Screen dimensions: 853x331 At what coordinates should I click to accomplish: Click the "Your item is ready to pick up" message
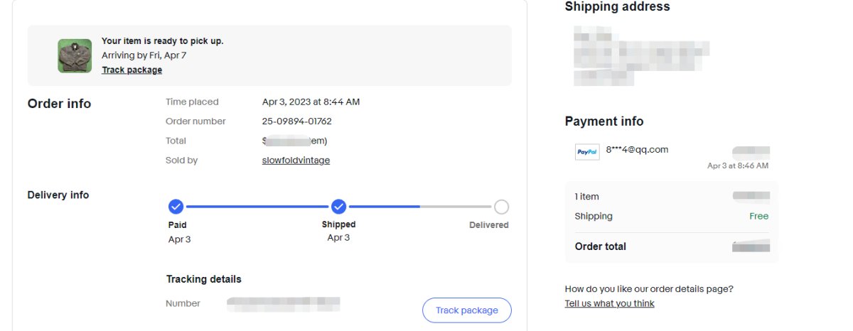pos(162,41)
